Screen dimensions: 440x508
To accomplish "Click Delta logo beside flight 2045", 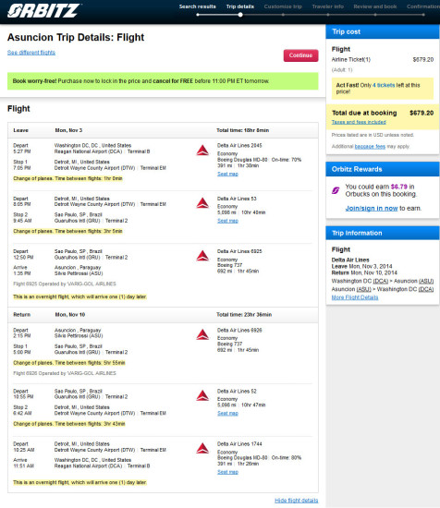I will (202, 151).
